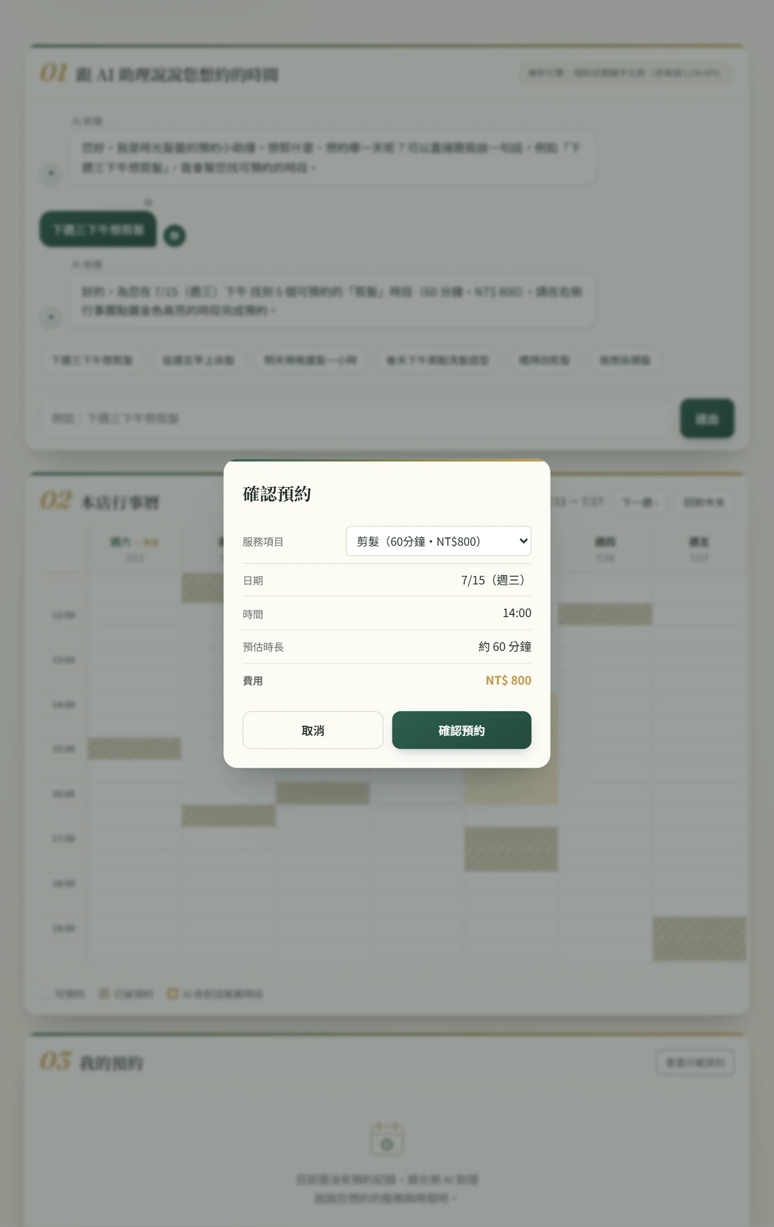The height and width of the screenshot is (1227, 774).
Task: Click the chevron arrow of the 剪髮 select box
Action: 523,541
